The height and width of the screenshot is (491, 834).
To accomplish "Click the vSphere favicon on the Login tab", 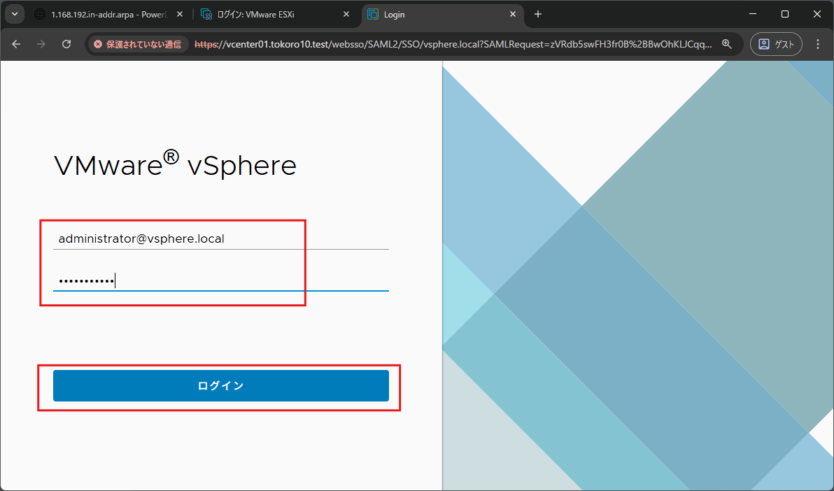I will pos(373,15).
